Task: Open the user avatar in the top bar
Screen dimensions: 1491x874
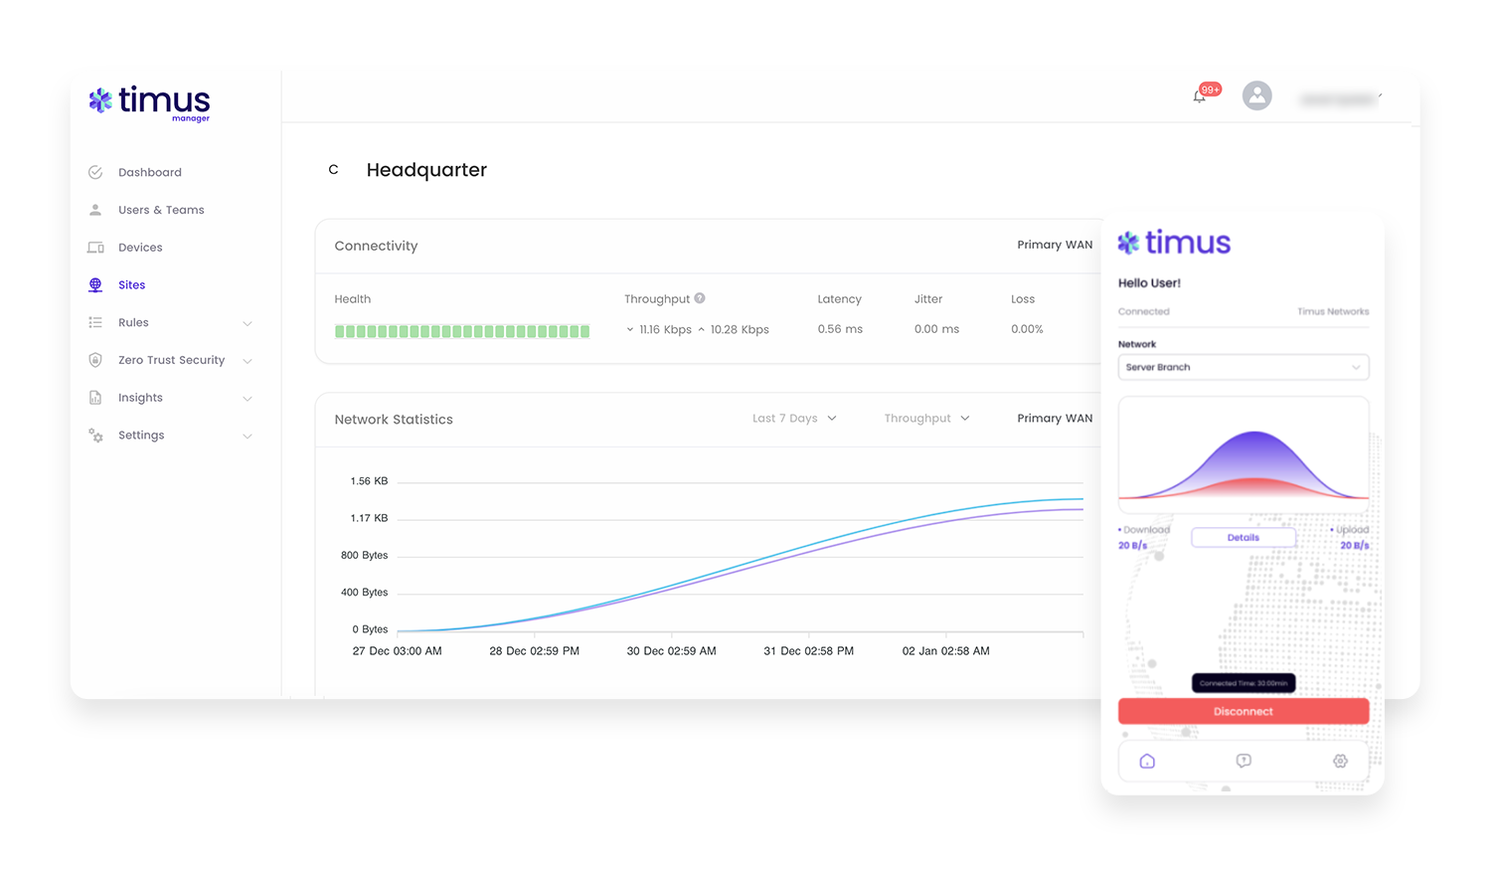Action: (x=1257, y=95)
